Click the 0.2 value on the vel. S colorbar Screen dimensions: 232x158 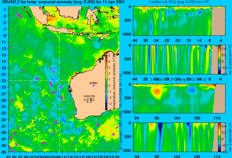[224, 132]
